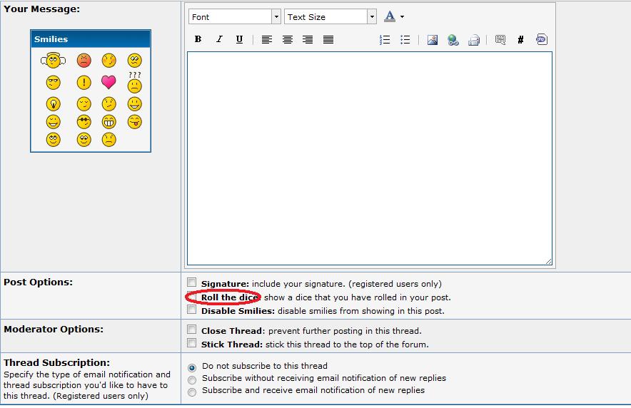Tick the Close Thread checkbox
This screenshot has height=408, width=631.
(191, 330)
